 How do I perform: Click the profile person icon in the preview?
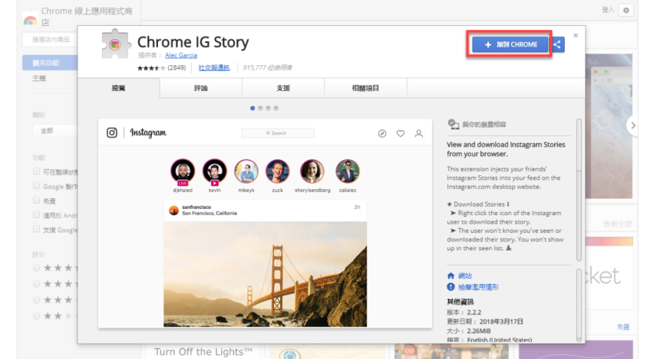coord(419,134)
